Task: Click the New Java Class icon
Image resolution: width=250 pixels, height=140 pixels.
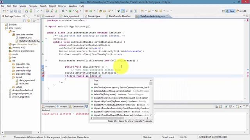Action: (91, 11)
